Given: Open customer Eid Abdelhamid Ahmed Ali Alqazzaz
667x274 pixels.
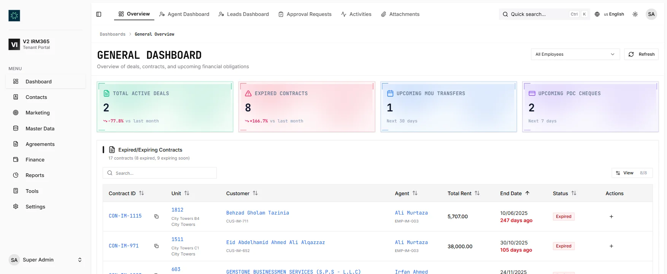Looking at the screenshot, I should (x=275, y=243).
